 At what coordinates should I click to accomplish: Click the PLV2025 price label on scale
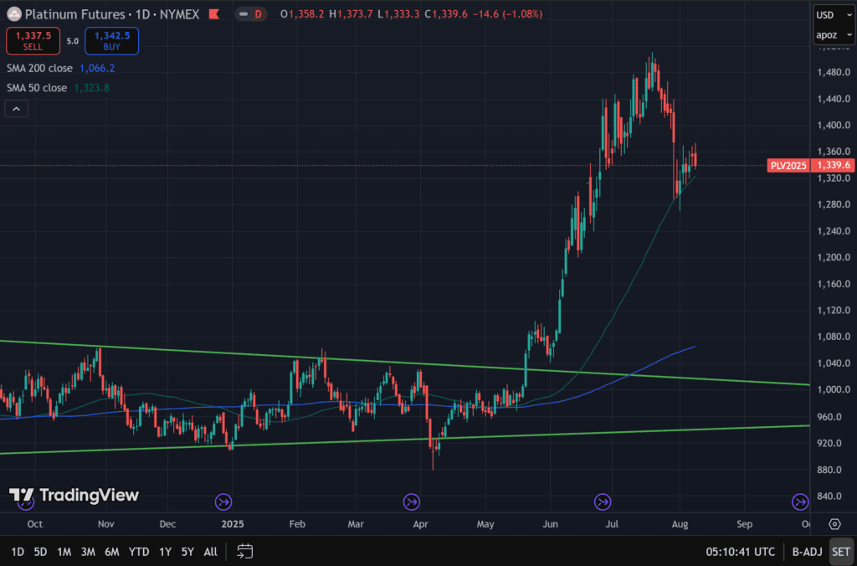click(788, 166)
